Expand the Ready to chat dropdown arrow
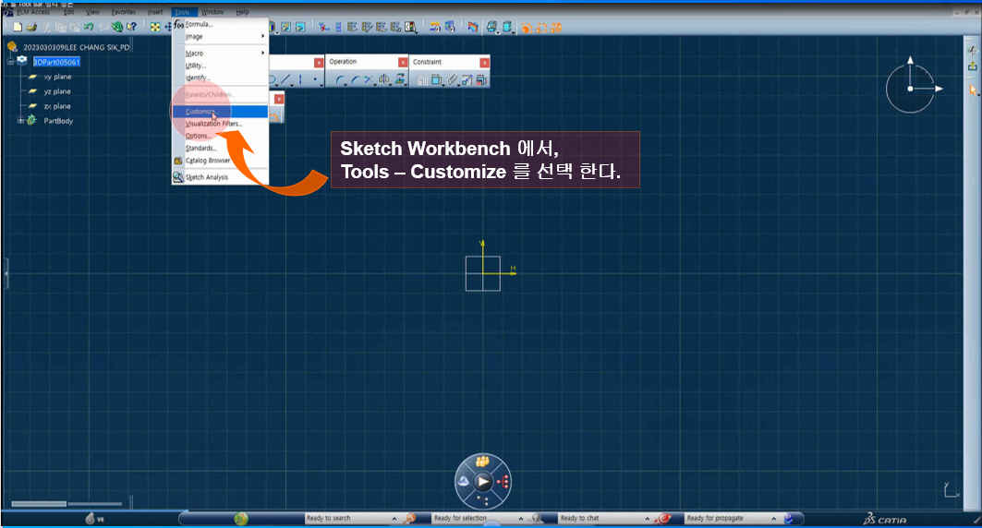Viewport: 982px width, 528px height. tap(647, 519)
